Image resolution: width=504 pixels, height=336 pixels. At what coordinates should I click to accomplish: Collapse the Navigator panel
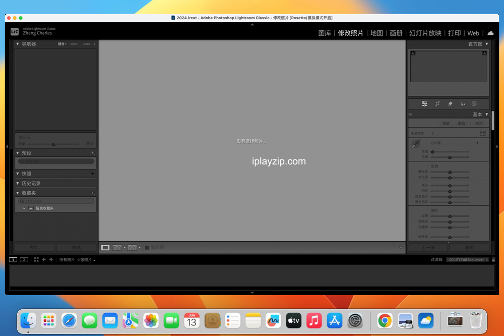pos(17,44)
